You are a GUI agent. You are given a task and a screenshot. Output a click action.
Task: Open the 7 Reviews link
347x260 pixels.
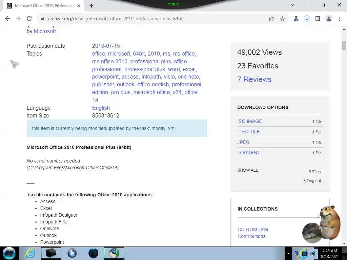[254, 79]
